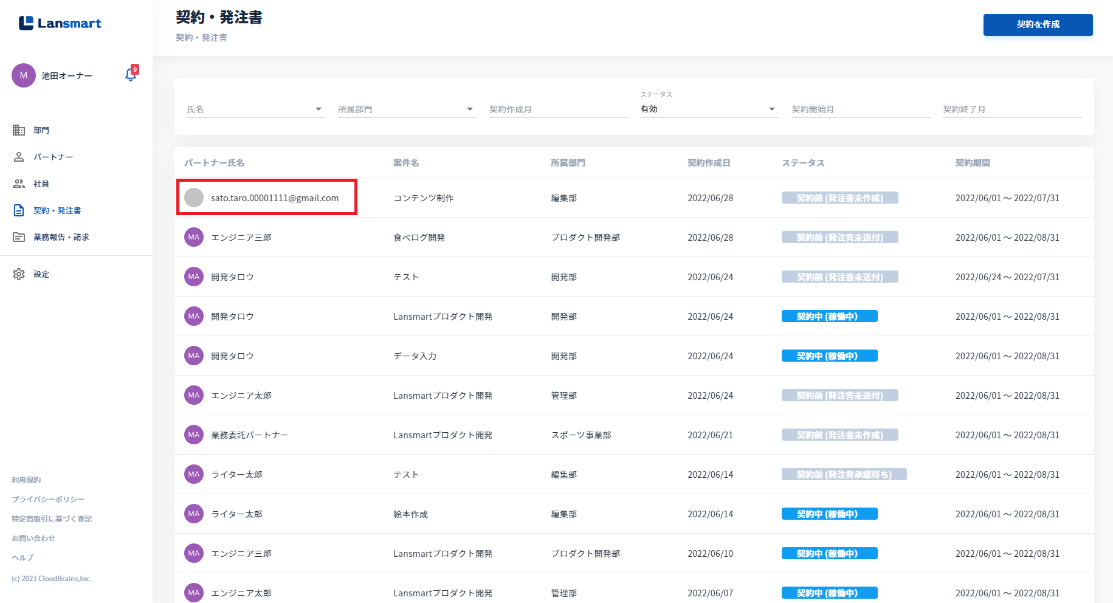This screenshot has width=1113, height=603.
Task: Open the 部門 building icon in sidebar
Action: coord(19,130)
